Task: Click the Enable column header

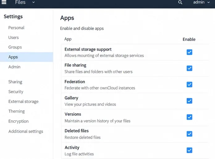Action: (x=189, y=39)
